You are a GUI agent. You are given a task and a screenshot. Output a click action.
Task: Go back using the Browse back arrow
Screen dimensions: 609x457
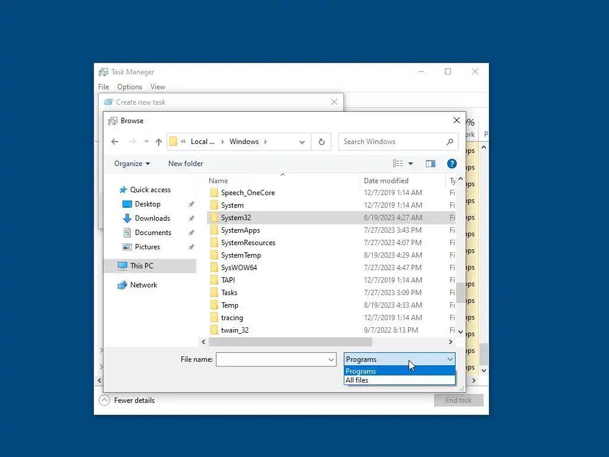(x=115, y=142)
